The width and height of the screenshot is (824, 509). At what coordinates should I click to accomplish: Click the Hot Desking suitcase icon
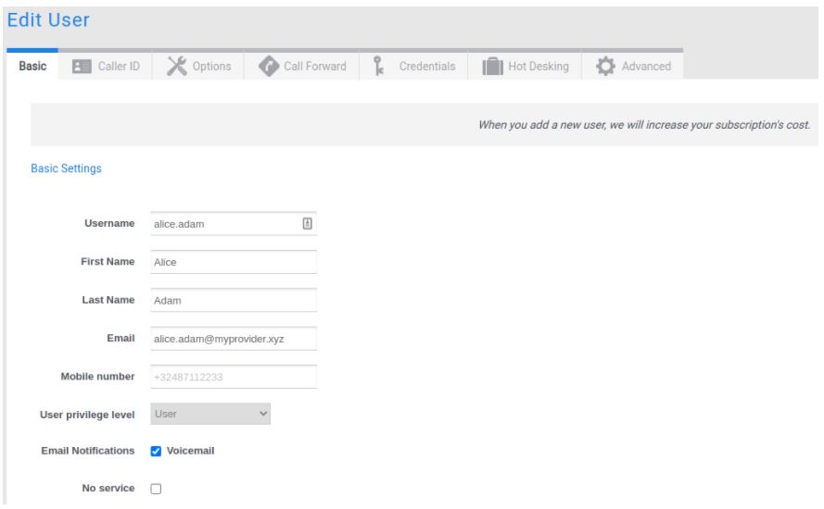(491, 67)
